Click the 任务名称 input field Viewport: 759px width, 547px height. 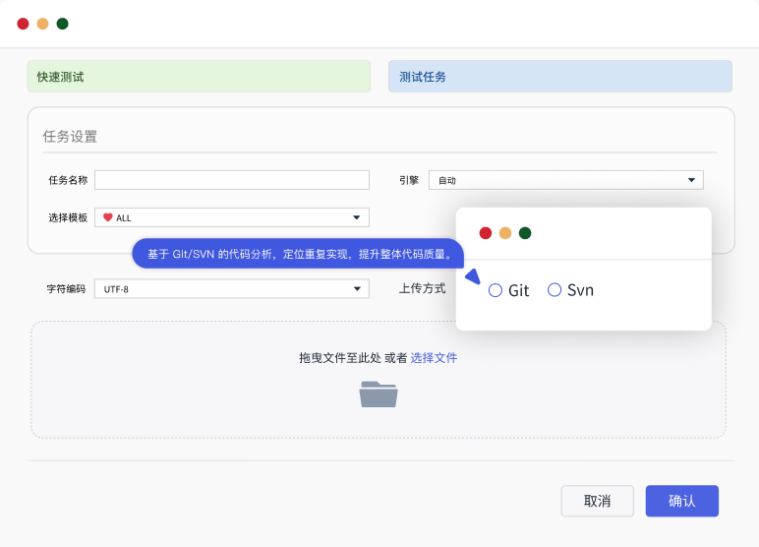click(232, 180)
